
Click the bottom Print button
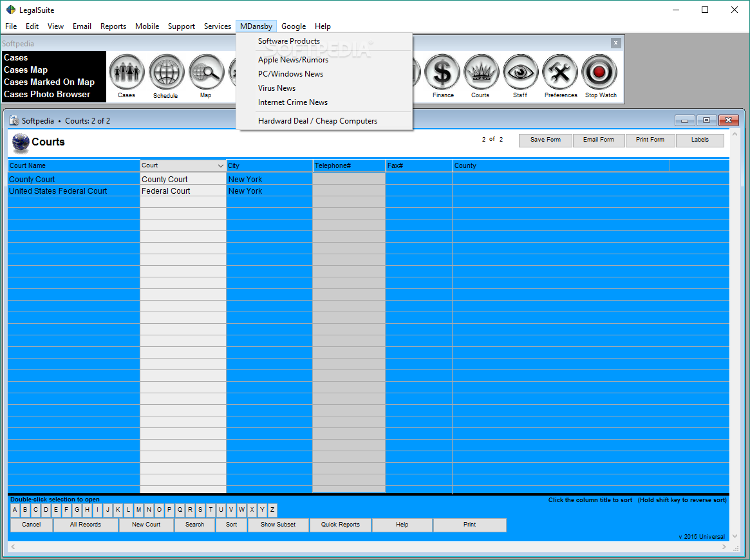point(470,525)
